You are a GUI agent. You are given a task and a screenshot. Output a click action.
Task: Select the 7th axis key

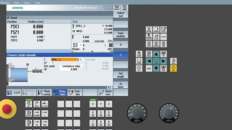pyautogui.click(x=93, y=123)
